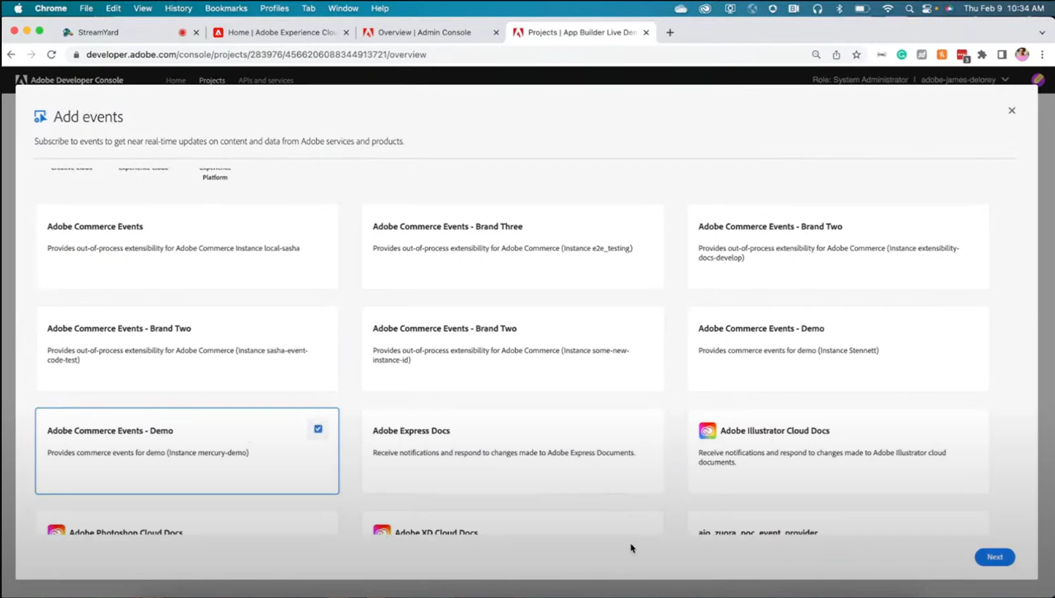The height and width of the screenshot is (598, 1055).
Task: Share this page icon
Action: click(837, 55)
